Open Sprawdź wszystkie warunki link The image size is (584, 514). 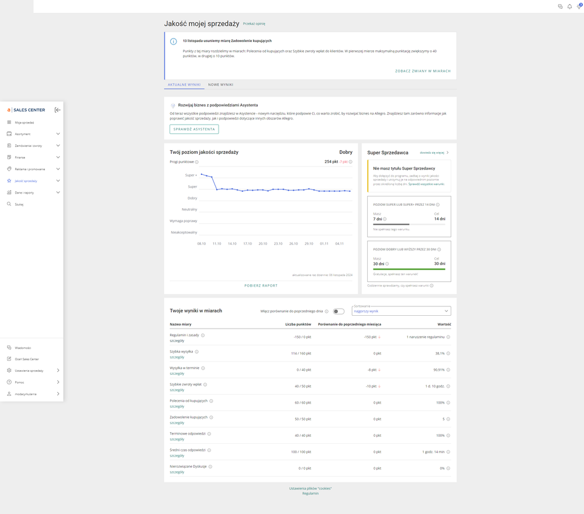(x=426, y=184)
